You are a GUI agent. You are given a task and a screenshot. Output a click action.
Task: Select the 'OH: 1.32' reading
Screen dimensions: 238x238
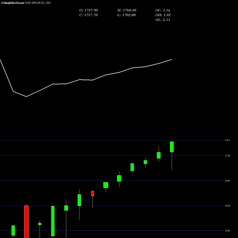(163, 15)
